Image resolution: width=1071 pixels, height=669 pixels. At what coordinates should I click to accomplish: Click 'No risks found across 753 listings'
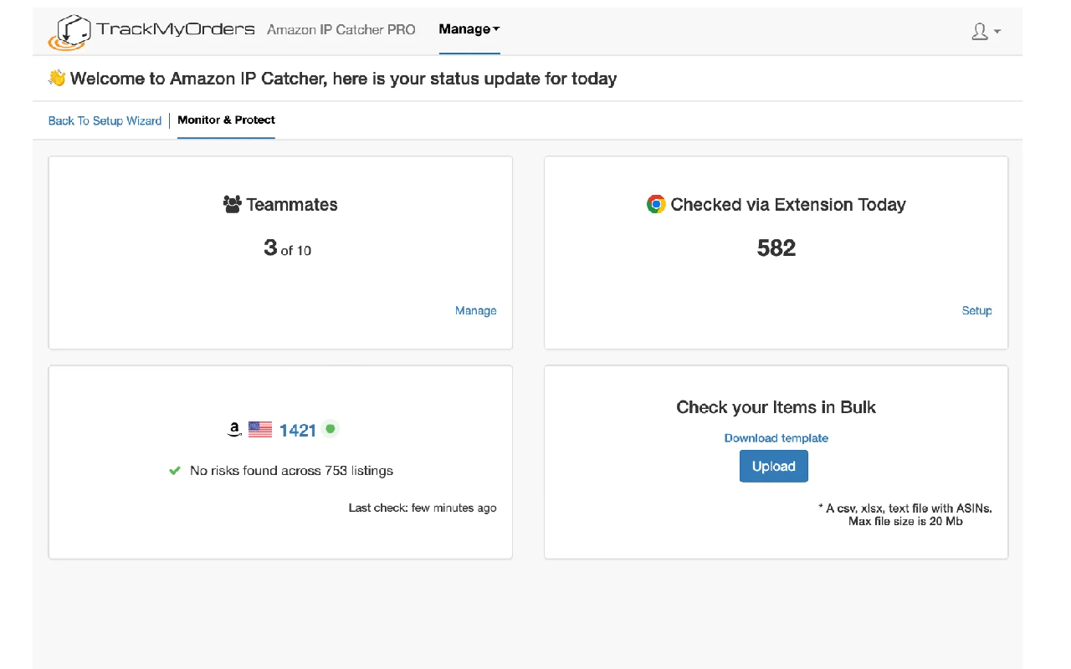tap(291, 471)
